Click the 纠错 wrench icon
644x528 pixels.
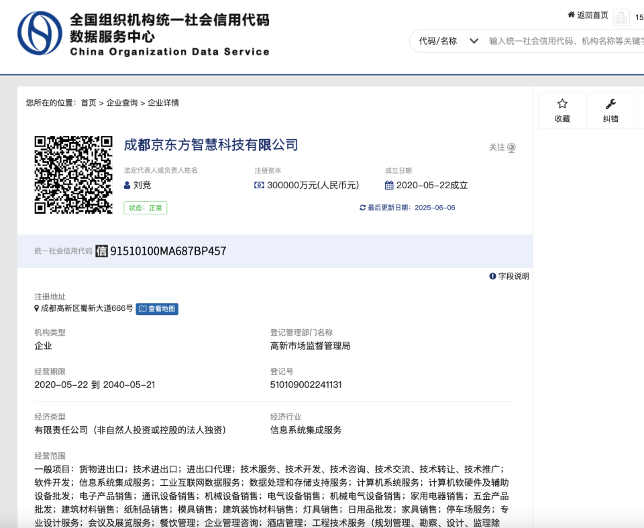click(x=610, y=104)
